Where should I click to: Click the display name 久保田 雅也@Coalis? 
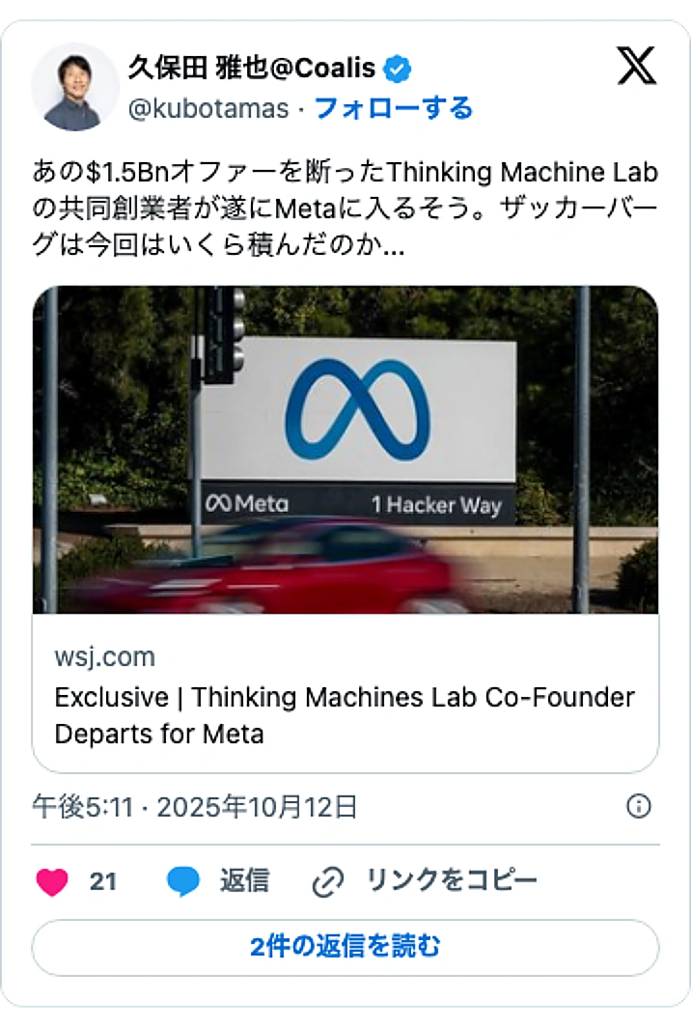pyautogui.click(x=252, y=69)
